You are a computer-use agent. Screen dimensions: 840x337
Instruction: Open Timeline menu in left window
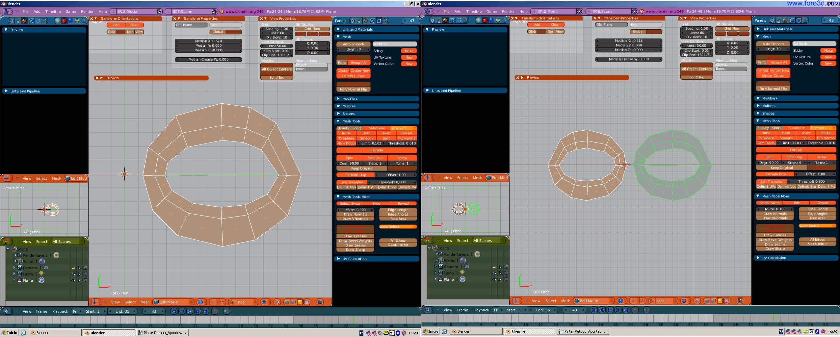click(53, 12)
